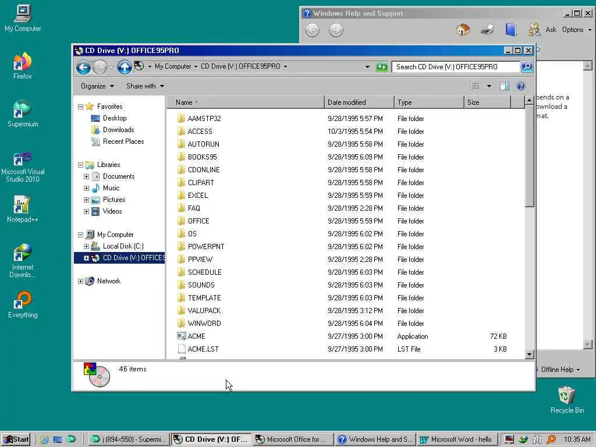Open Microsoft Visual Studio 2010 shortcut
The width and height of the screenshot is (596, 447).
23,167
